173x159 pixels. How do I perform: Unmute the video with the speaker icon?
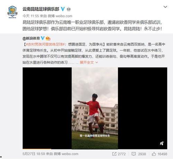162,143
